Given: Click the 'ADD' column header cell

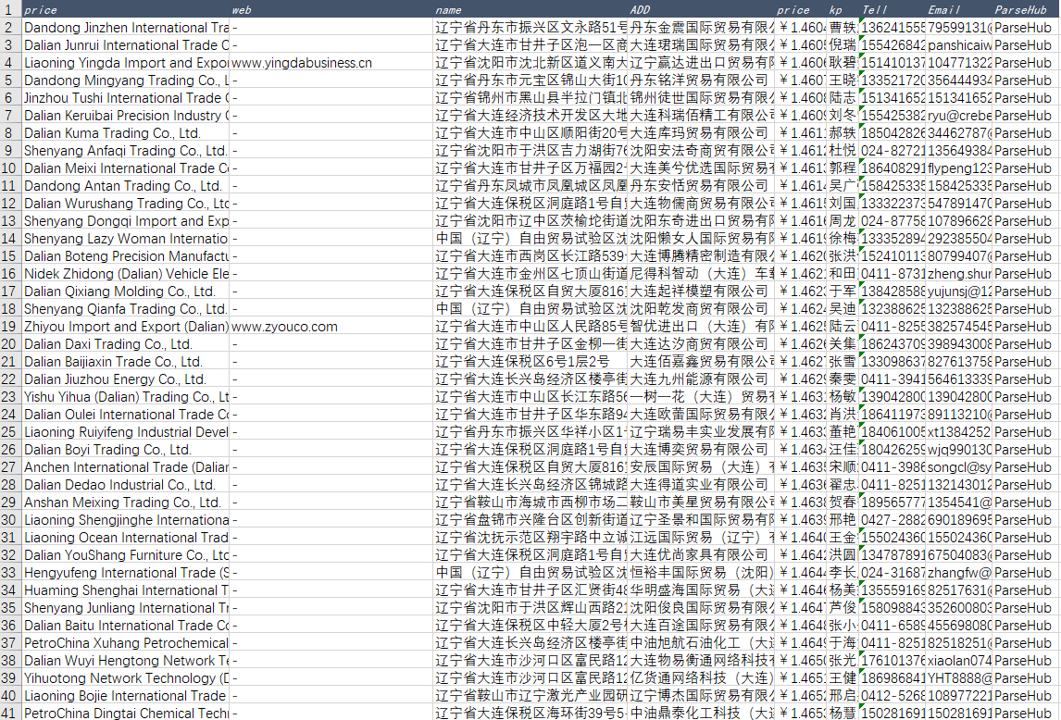Looking at the screenshot, I should (x=703, y=9).
